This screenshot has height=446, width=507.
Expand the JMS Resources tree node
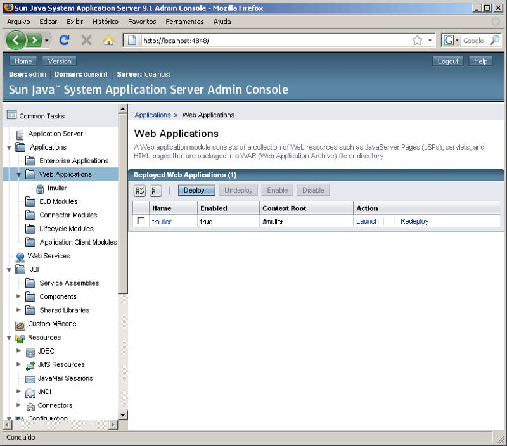19,364
